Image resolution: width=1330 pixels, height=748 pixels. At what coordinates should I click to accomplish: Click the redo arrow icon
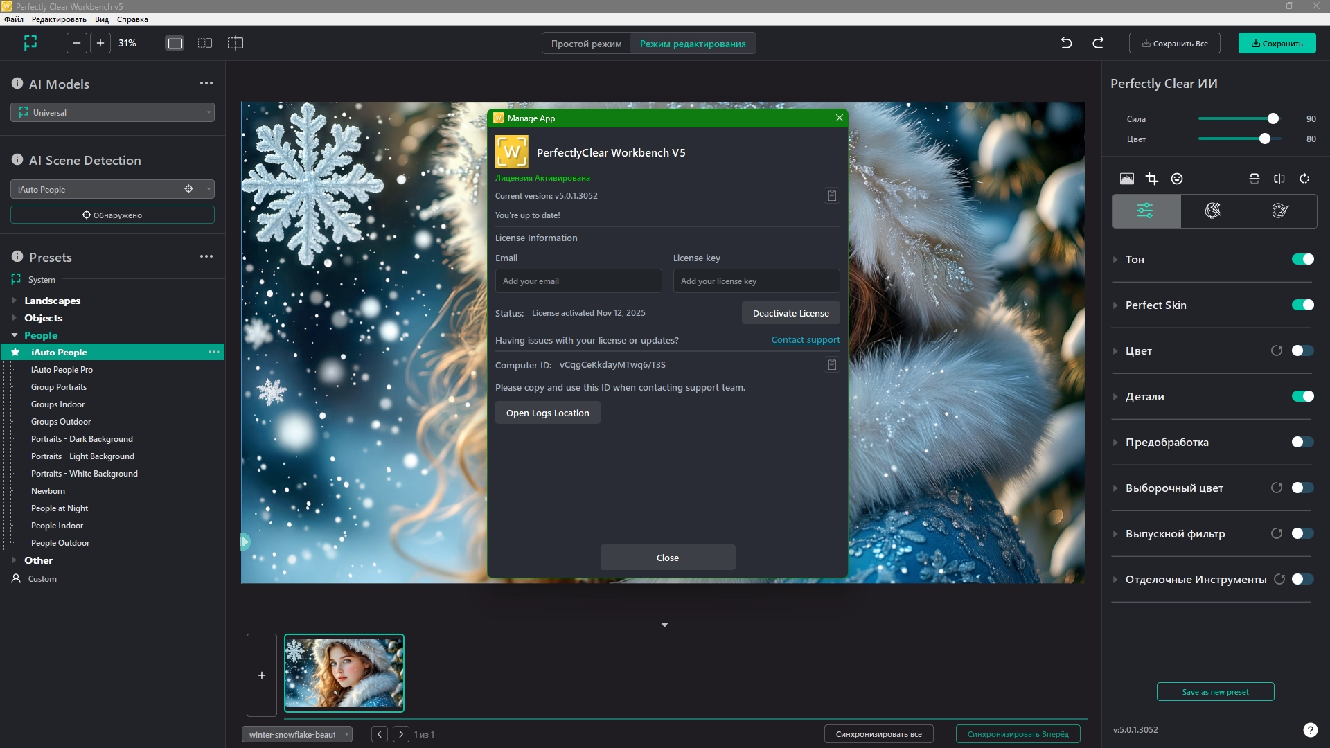1098,43
